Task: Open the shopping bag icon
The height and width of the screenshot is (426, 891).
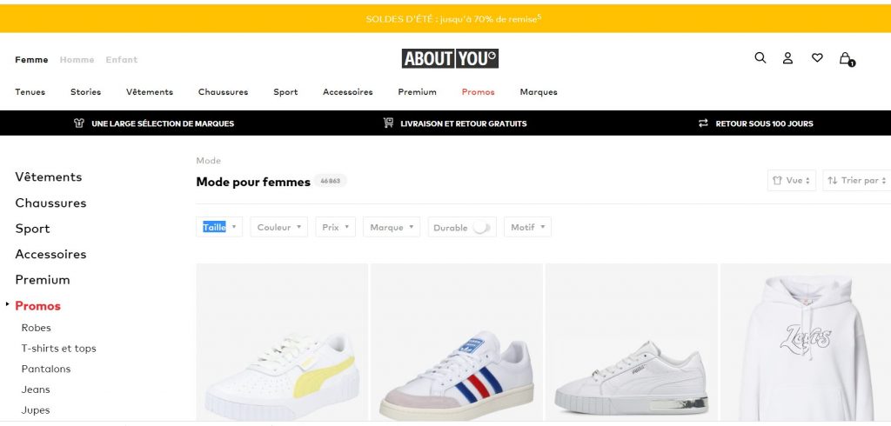Action: coord(845,59)
